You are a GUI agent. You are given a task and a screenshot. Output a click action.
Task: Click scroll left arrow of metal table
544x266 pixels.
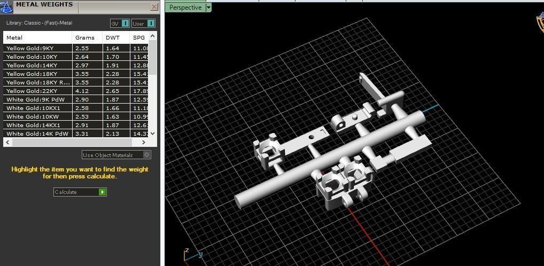click(x=7, y=142)
